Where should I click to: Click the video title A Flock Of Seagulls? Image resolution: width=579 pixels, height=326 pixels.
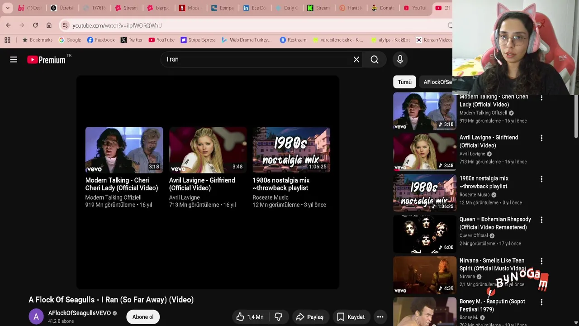pos(111,300)
